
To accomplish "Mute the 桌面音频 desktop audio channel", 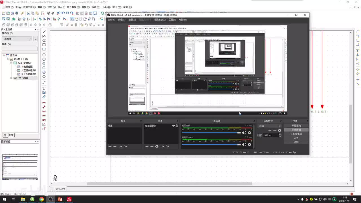I will 244,133.
